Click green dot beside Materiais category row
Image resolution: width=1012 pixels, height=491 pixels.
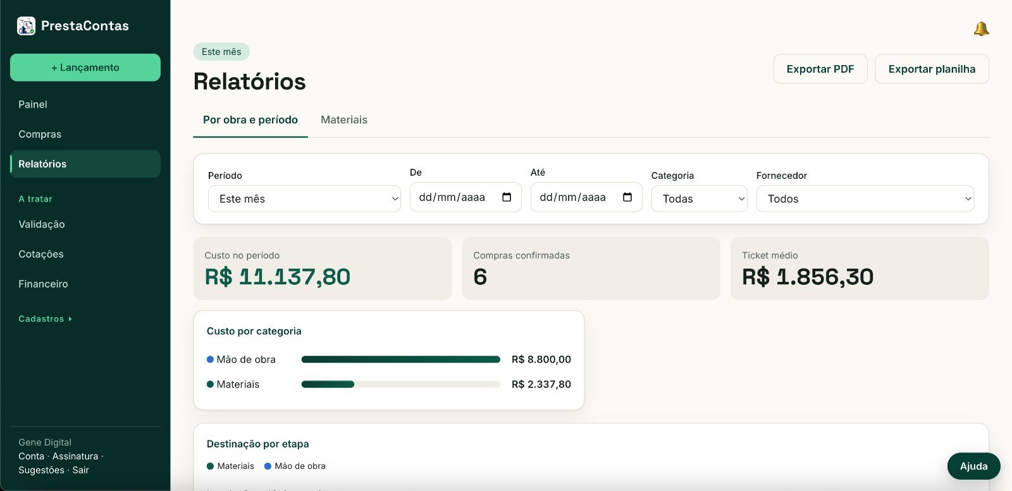[x=210, y=384]
